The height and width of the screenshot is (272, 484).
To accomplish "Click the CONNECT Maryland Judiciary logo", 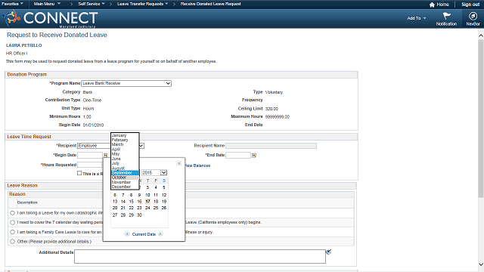I will pyautogui.click(x=51, y=18).
